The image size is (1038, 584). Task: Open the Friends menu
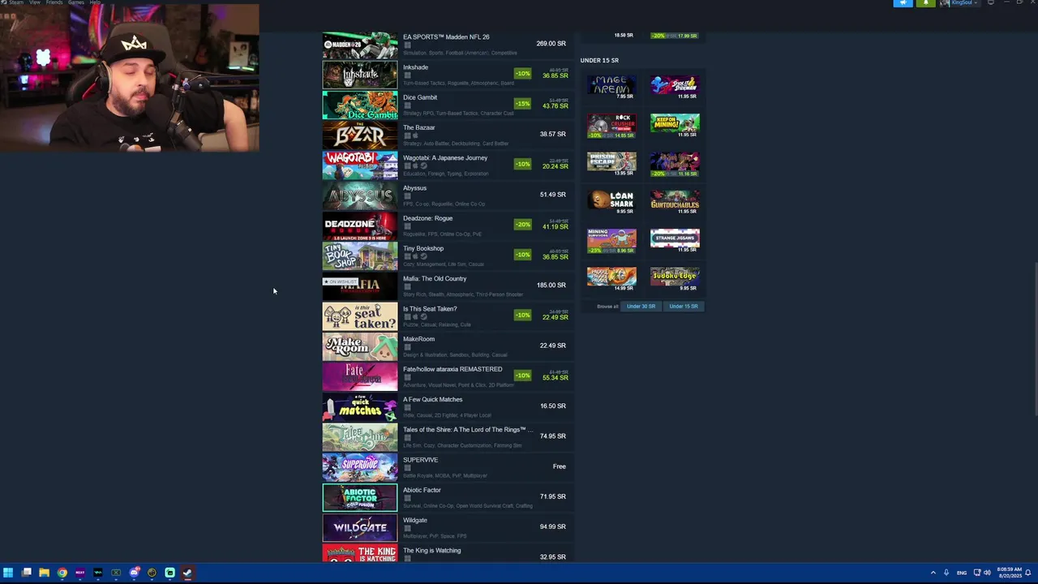click(54, 2)
